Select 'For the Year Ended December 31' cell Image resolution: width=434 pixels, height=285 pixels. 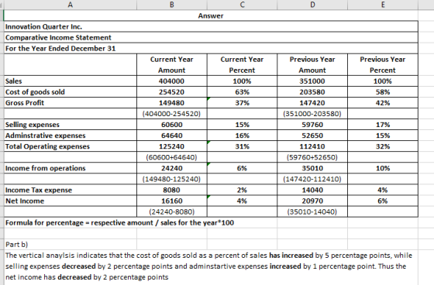211,48
